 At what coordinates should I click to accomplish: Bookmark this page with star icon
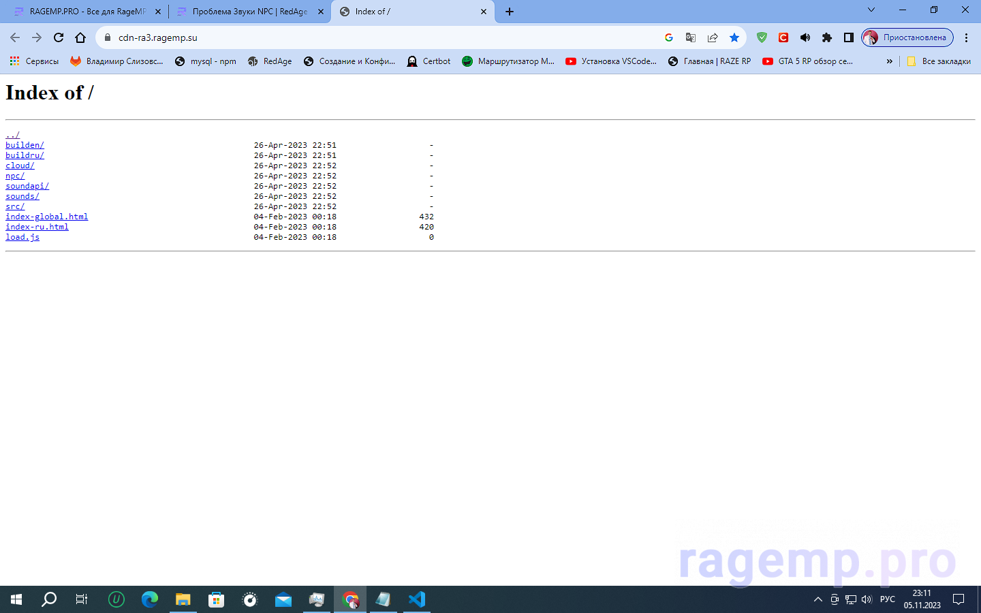tap(734, 37)
